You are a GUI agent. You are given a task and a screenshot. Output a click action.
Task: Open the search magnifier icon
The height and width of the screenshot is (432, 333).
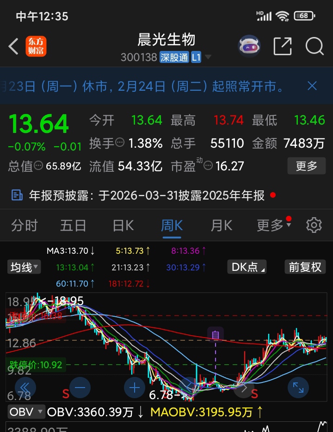314,46
